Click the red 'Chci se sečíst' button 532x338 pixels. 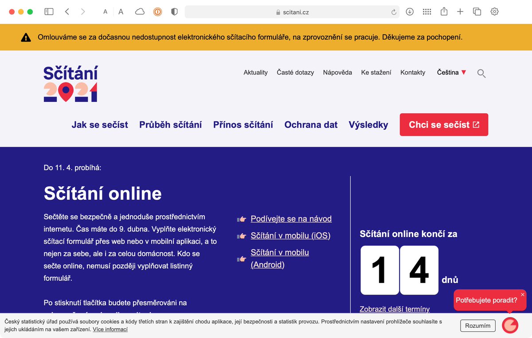[x=444, y=124]
